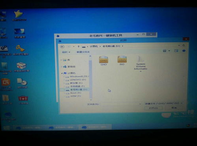Collapse the 计算机 tree node
The height and width of the screenshot is (146, 197).
(62, 73)
